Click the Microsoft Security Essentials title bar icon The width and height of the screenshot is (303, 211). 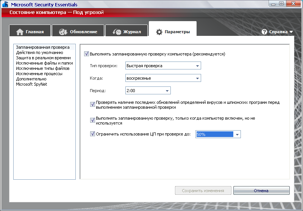pos(5,5)
